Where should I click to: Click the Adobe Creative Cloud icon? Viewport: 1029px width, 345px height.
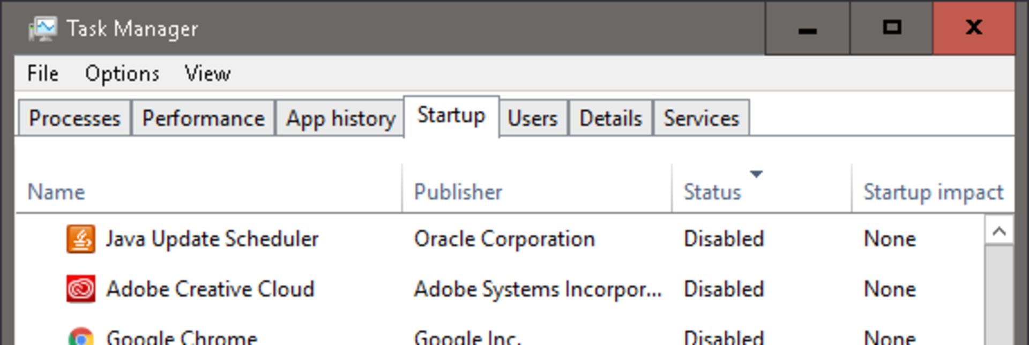80,289
